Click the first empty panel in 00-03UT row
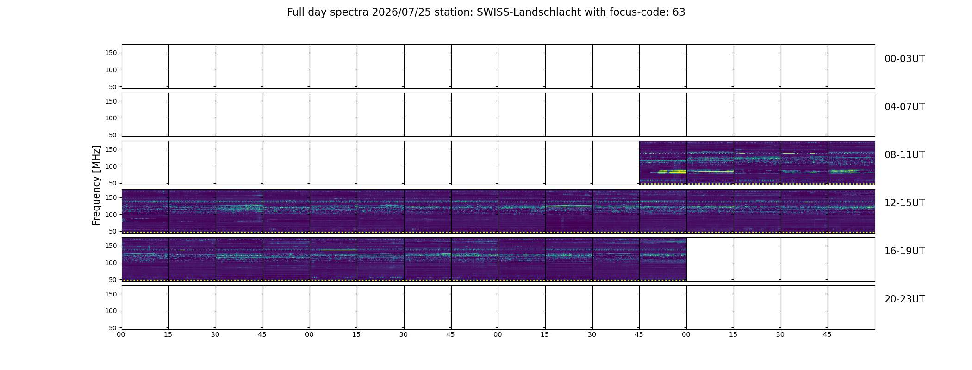Image resolution: width=972 pixels, height=370 pixels. [x=145, y=67]
